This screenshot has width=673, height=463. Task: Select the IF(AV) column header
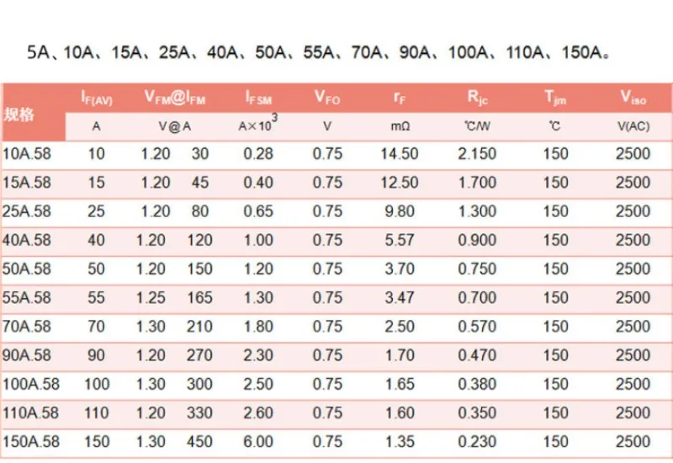(x=97, y=98)
